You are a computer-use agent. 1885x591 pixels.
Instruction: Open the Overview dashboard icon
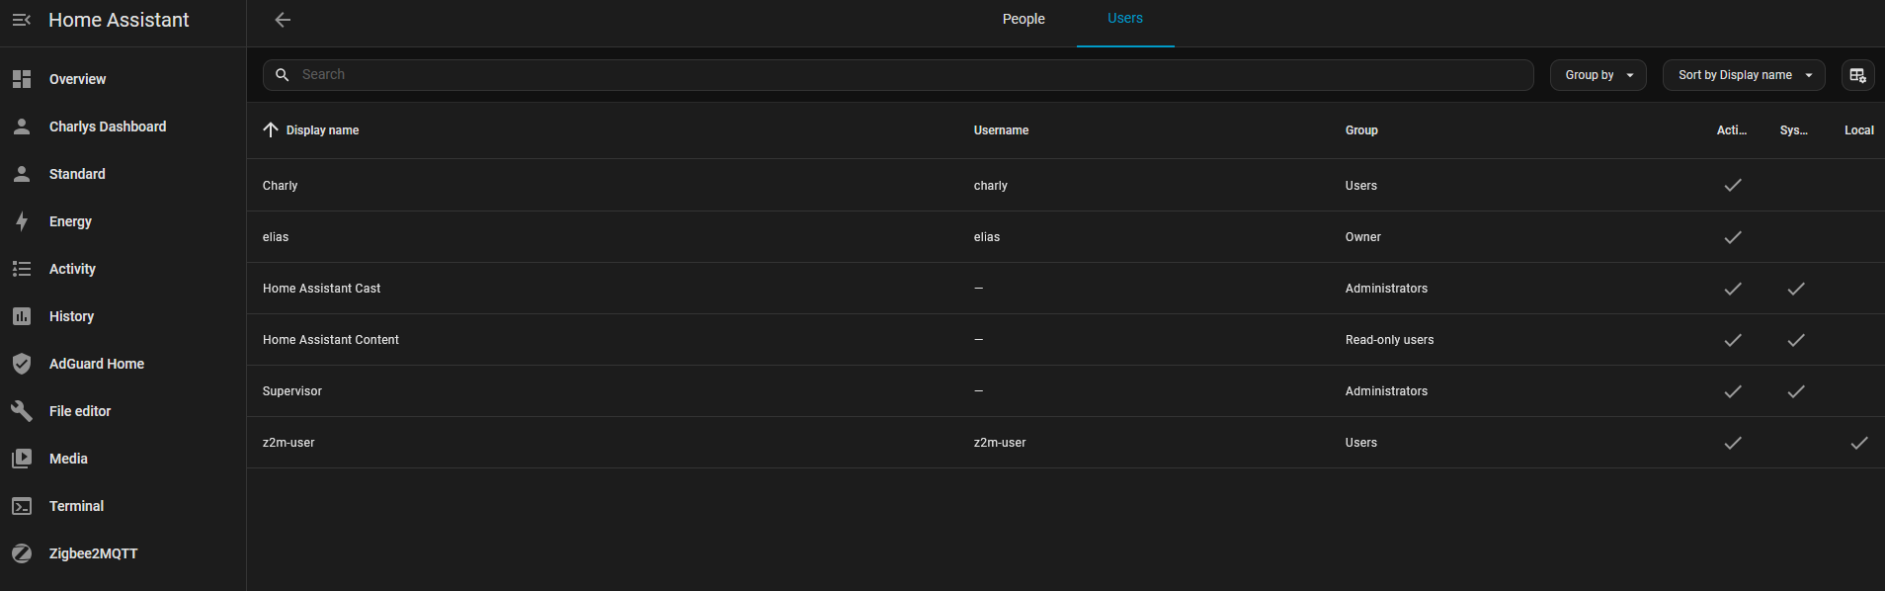[x=22, y=79]
